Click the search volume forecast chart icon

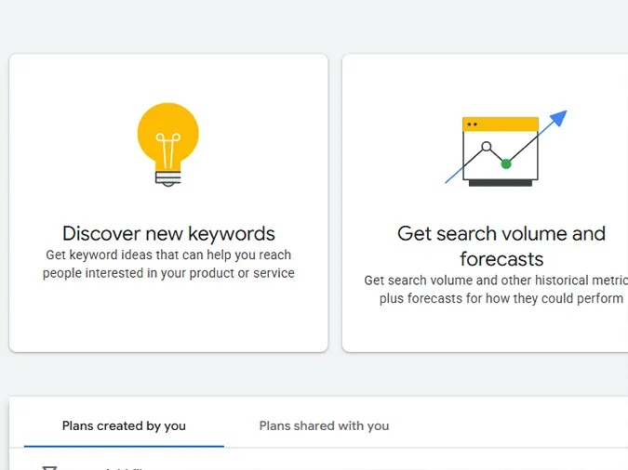pyautogui.click(x=501, y=150)
